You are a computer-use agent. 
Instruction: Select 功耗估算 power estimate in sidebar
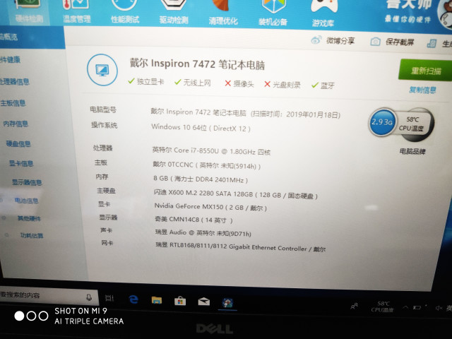coord(32,235)
